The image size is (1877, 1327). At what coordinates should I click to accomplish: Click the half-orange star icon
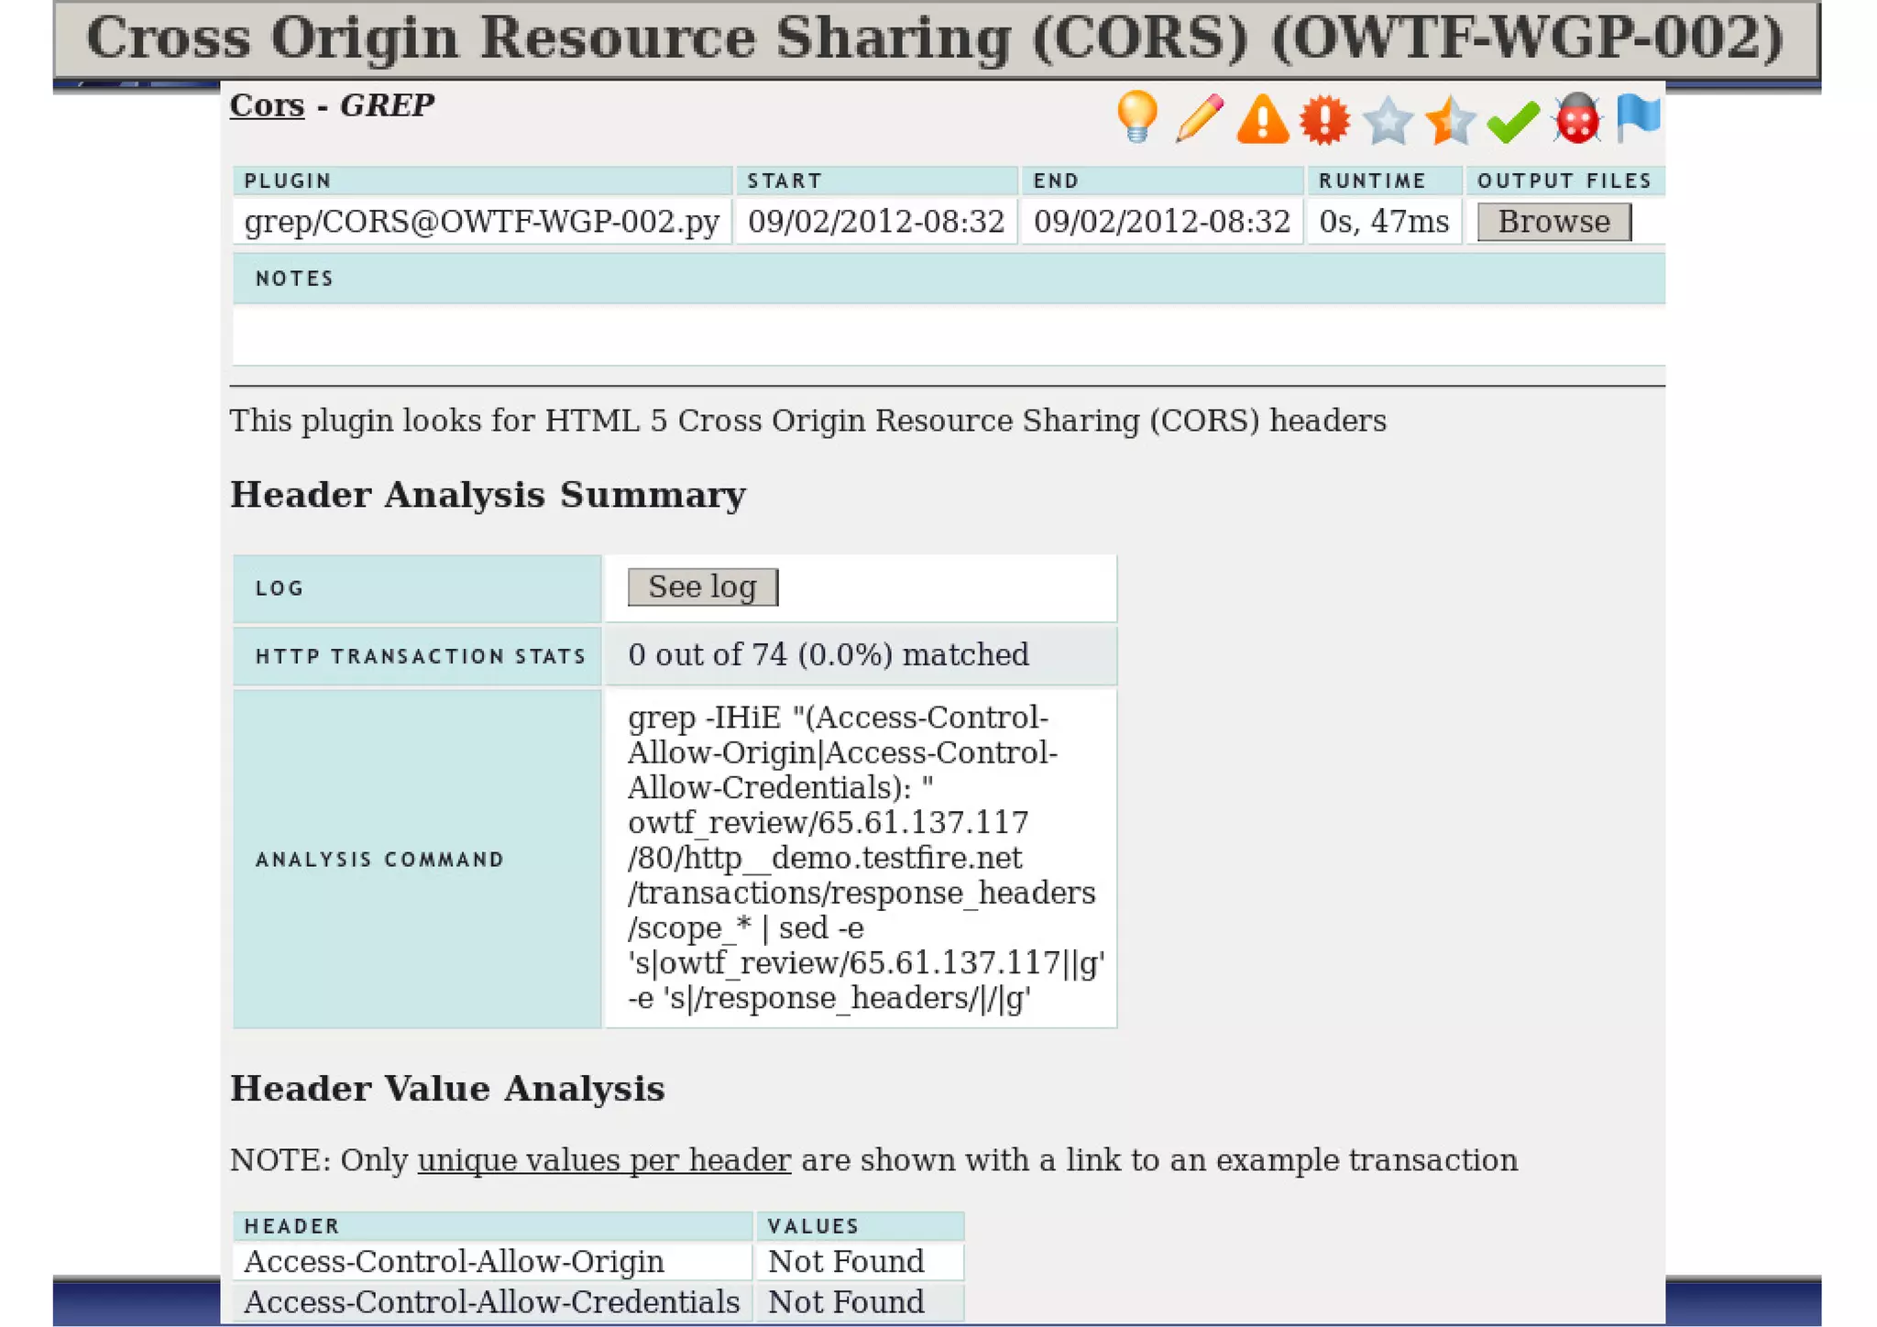1450,120
